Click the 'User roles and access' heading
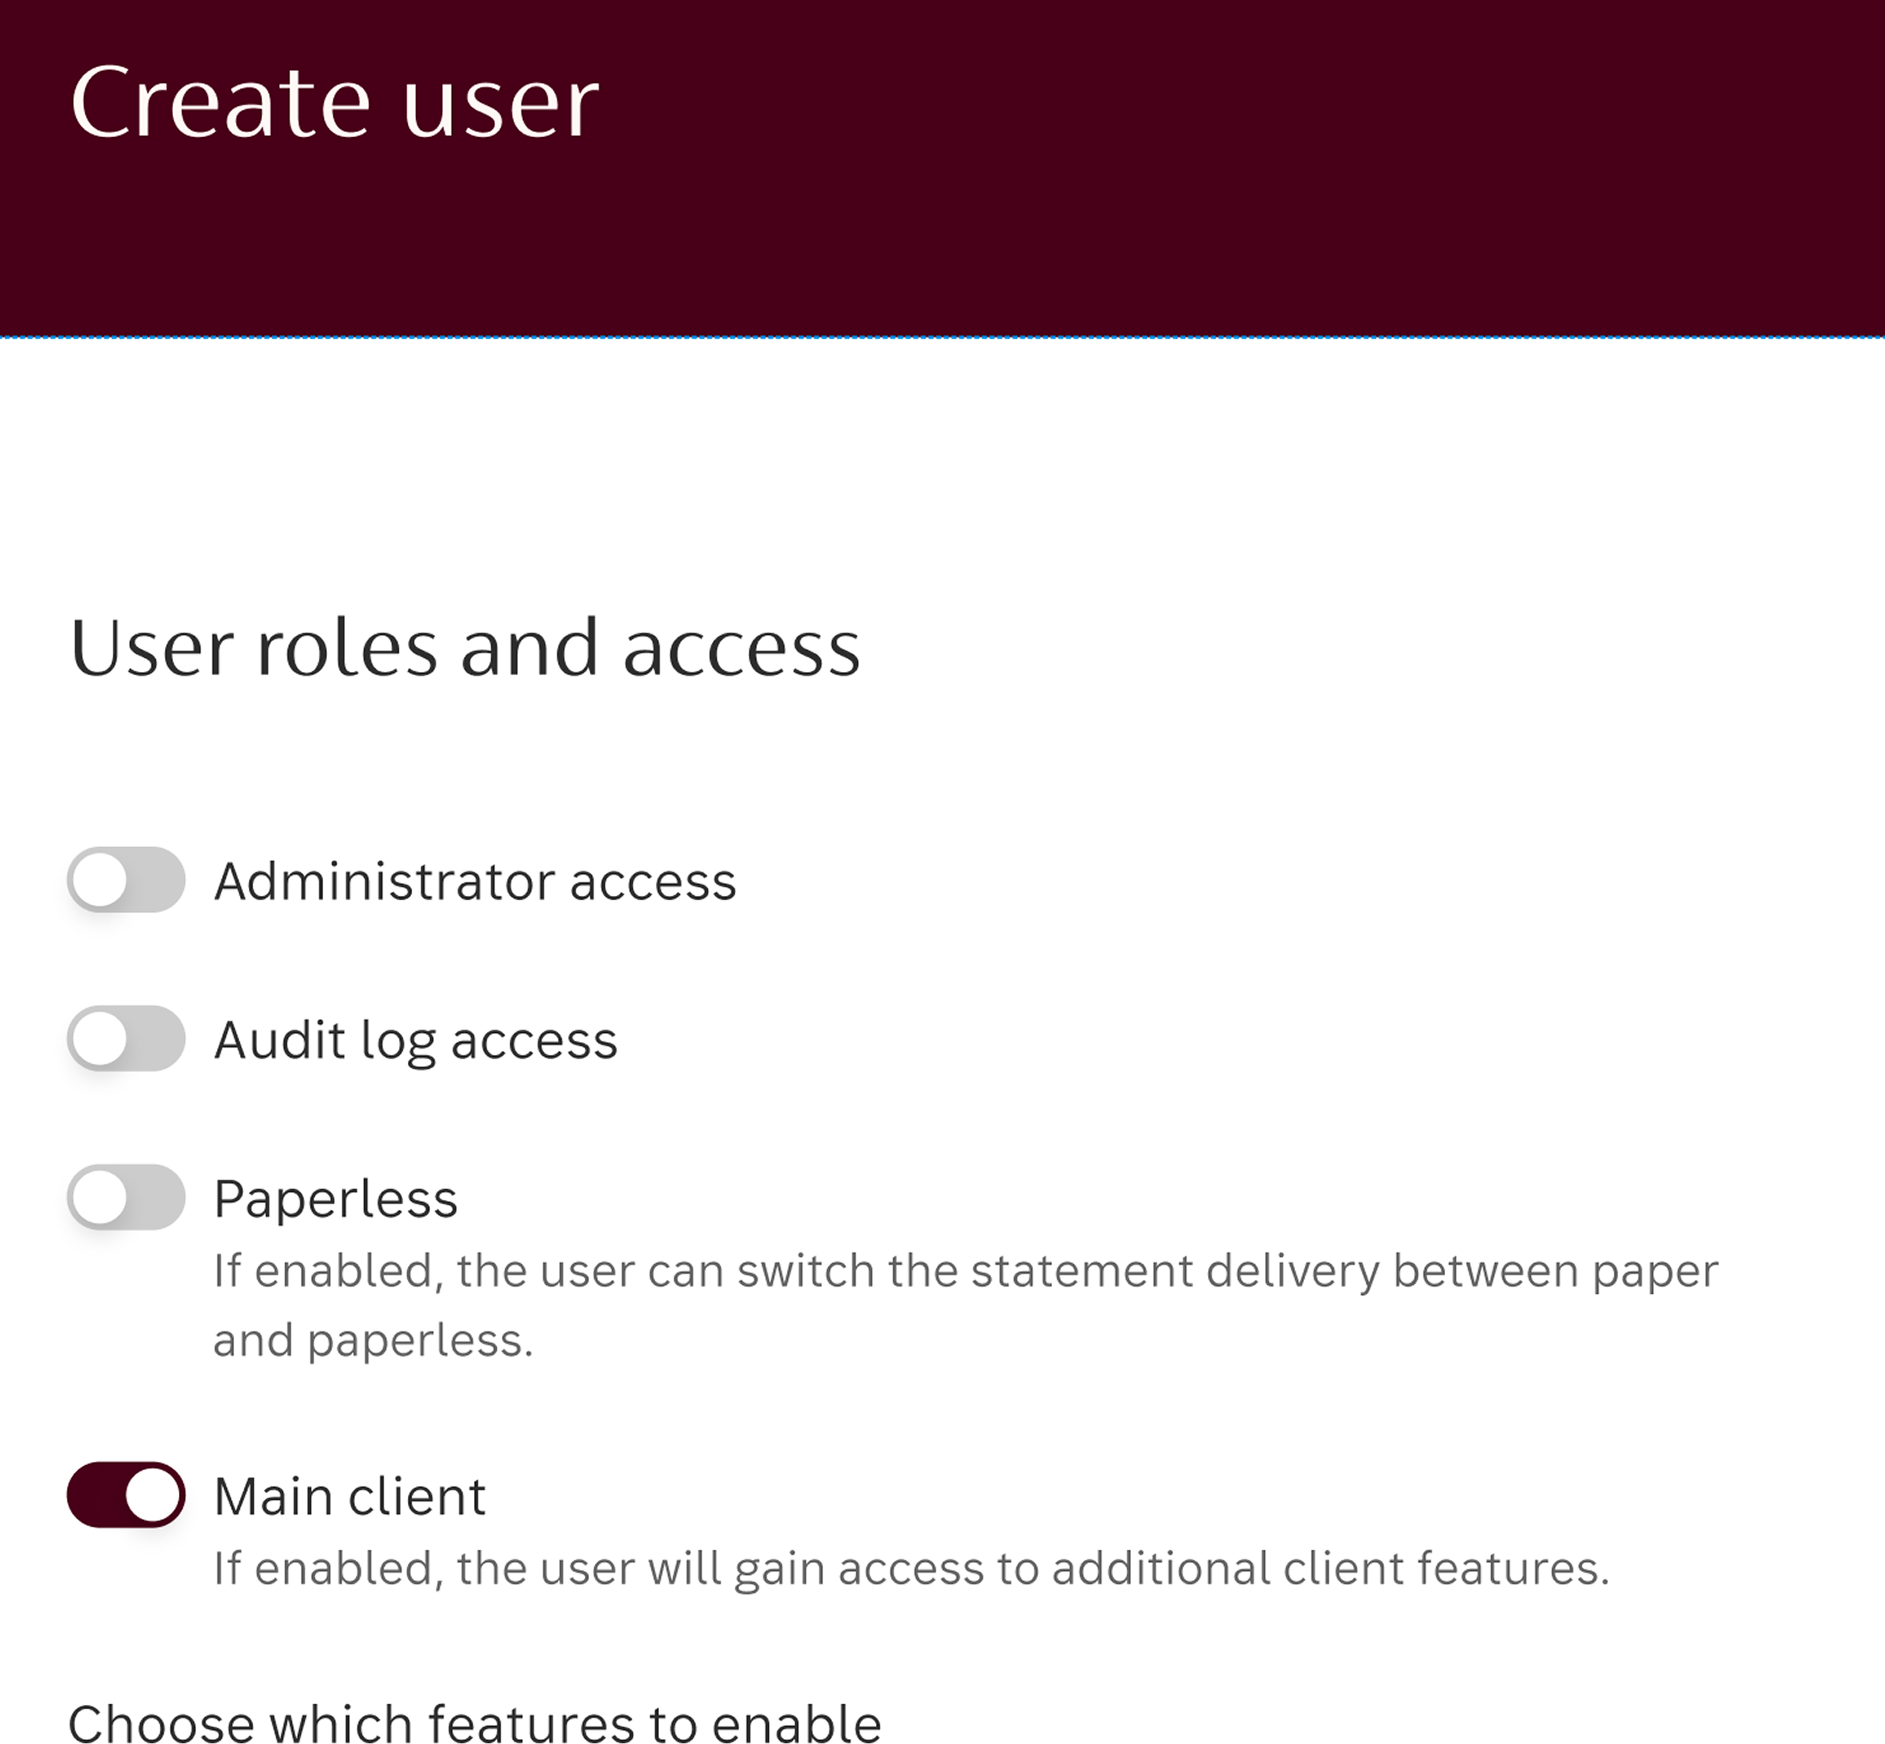This screenshot has height=1744, width=1885. tap(465, 648)
